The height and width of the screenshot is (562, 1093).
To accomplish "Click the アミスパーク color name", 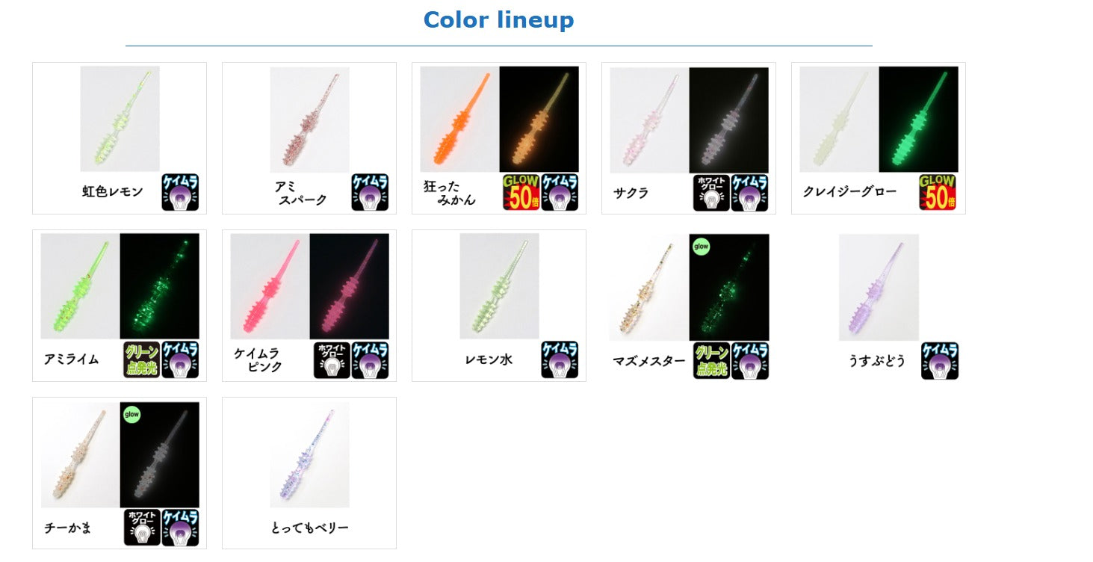I will tap(300, 193).
